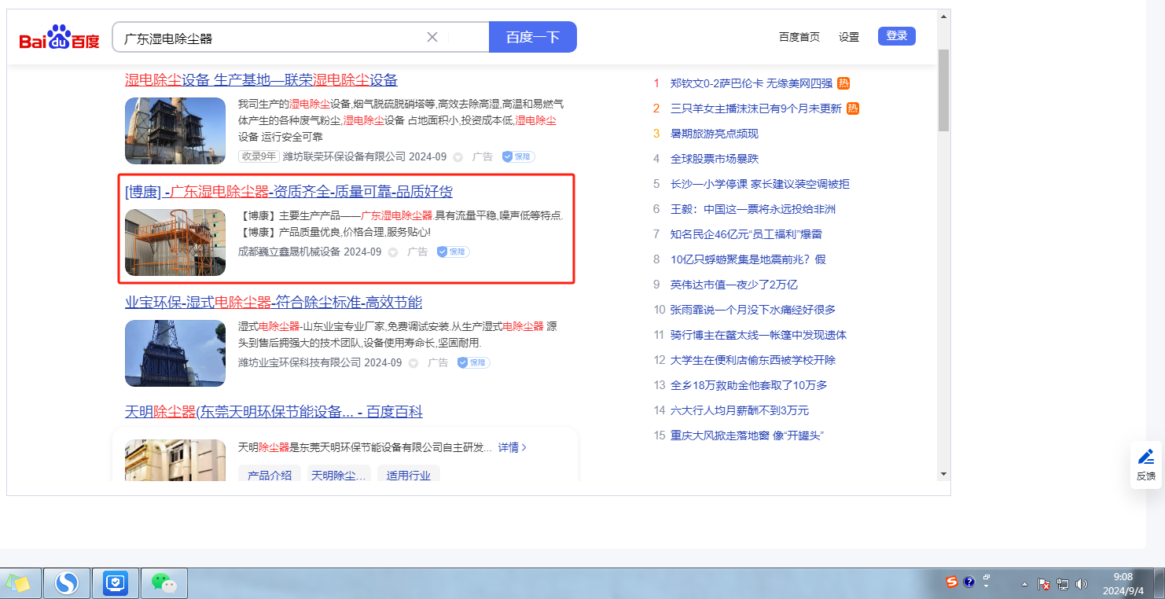The image size is (1165, 599).
Task: Open the blue shield app in the taskbar
Action: pos(116,583)
